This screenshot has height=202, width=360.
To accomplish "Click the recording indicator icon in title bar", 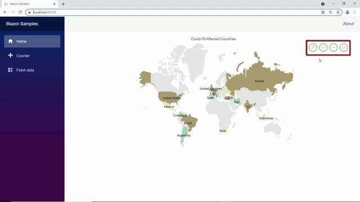I will 323,4.
